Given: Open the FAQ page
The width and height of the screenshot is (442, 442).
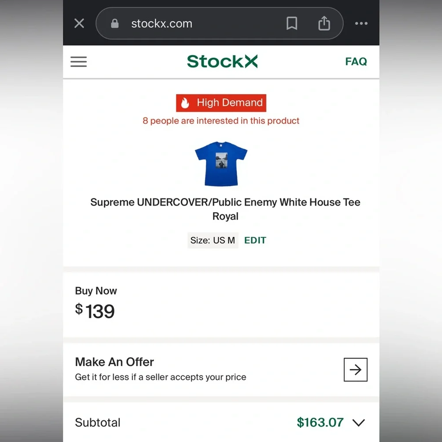Looking at the screenshot, I should 355,61.
